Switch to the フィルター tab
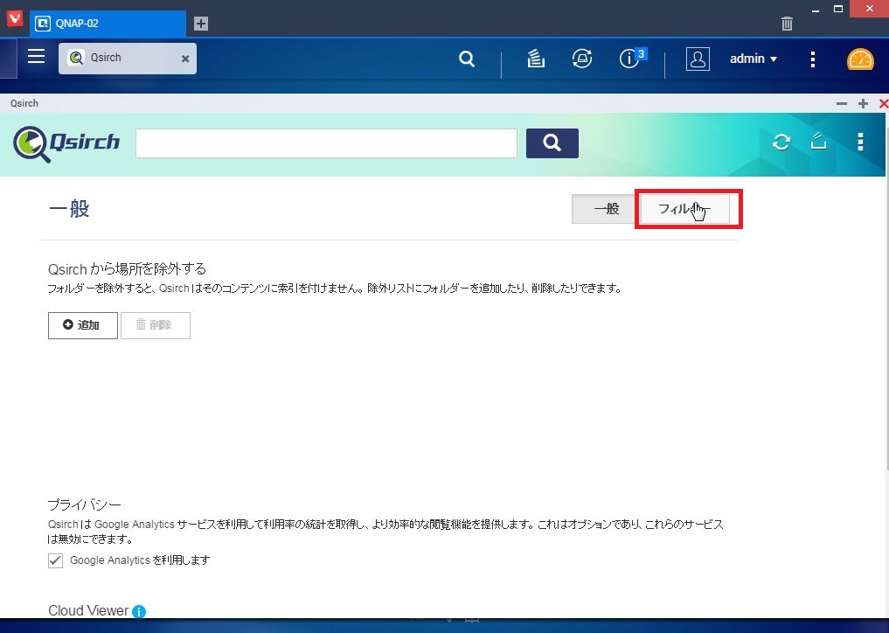Viewport: 889px width, 633px height. [x=684, y=209]
